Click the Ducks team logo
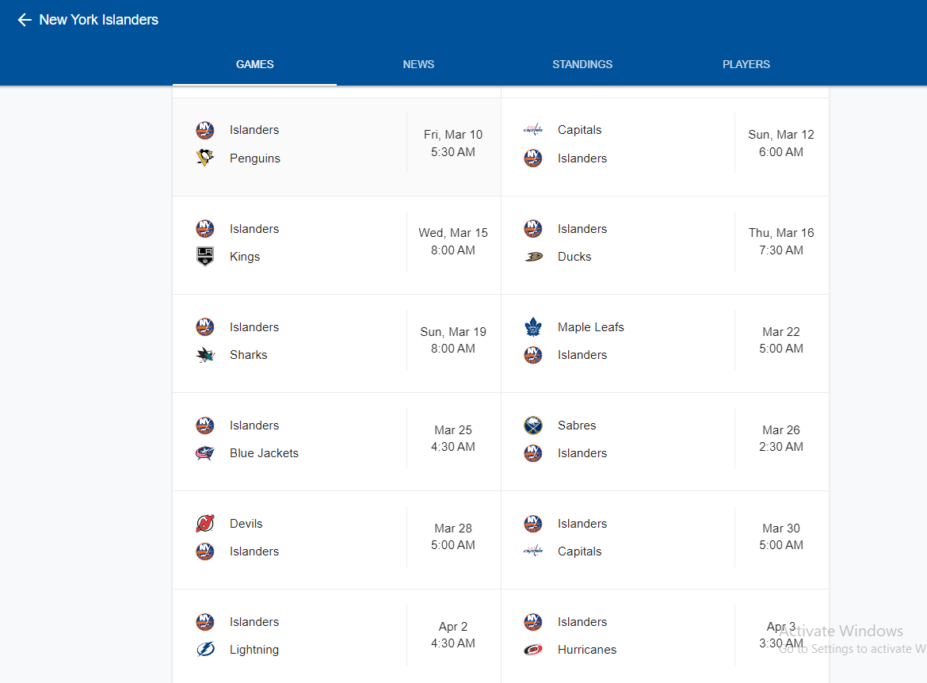 point(533,257)
